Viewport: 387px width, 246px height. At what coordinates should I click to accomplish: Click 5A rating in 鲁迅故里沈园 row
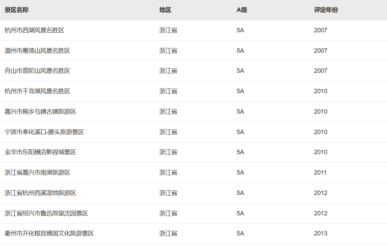pyautogui.click(x=240, y=213)
